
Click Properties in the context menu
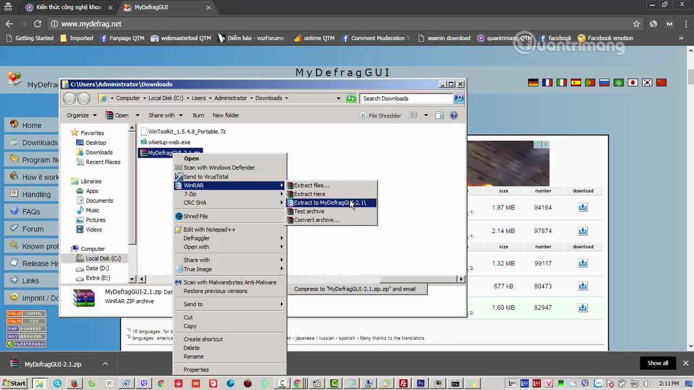pyautogui.click(x=230, y=369)
